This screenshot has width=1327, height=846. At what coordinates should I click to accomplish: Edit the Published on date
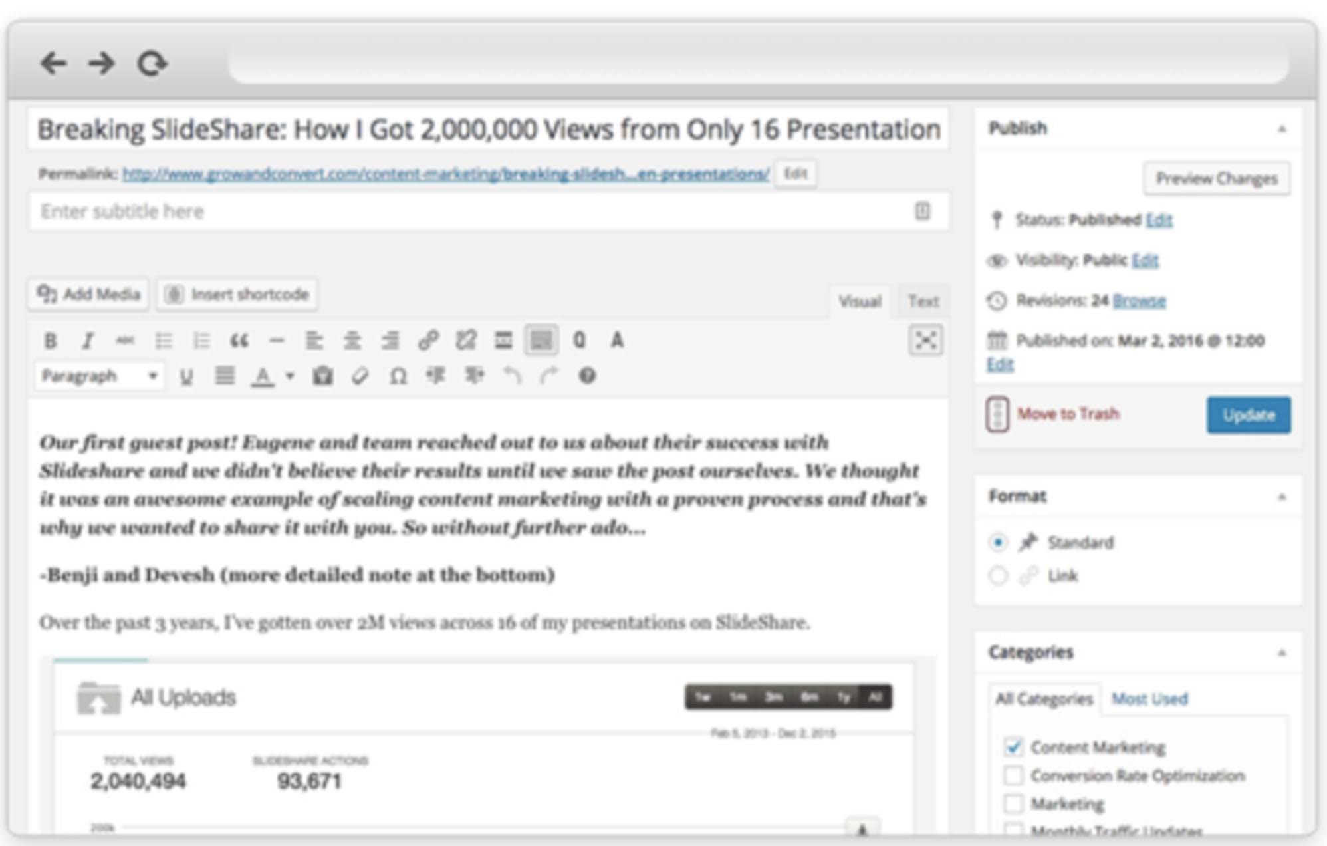pyautogui.click(x=1000, y=364)
